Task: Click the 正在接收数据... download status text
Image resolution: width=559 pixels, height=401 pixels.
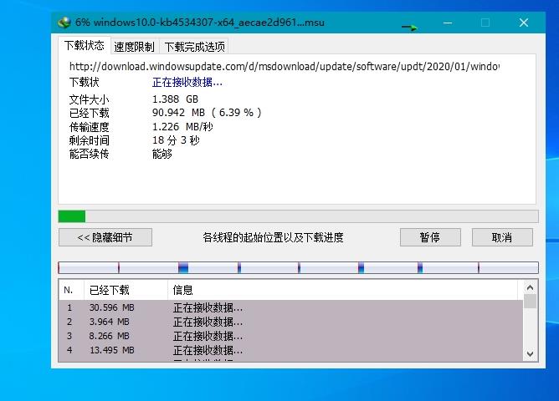Action: tap(187, 83)
